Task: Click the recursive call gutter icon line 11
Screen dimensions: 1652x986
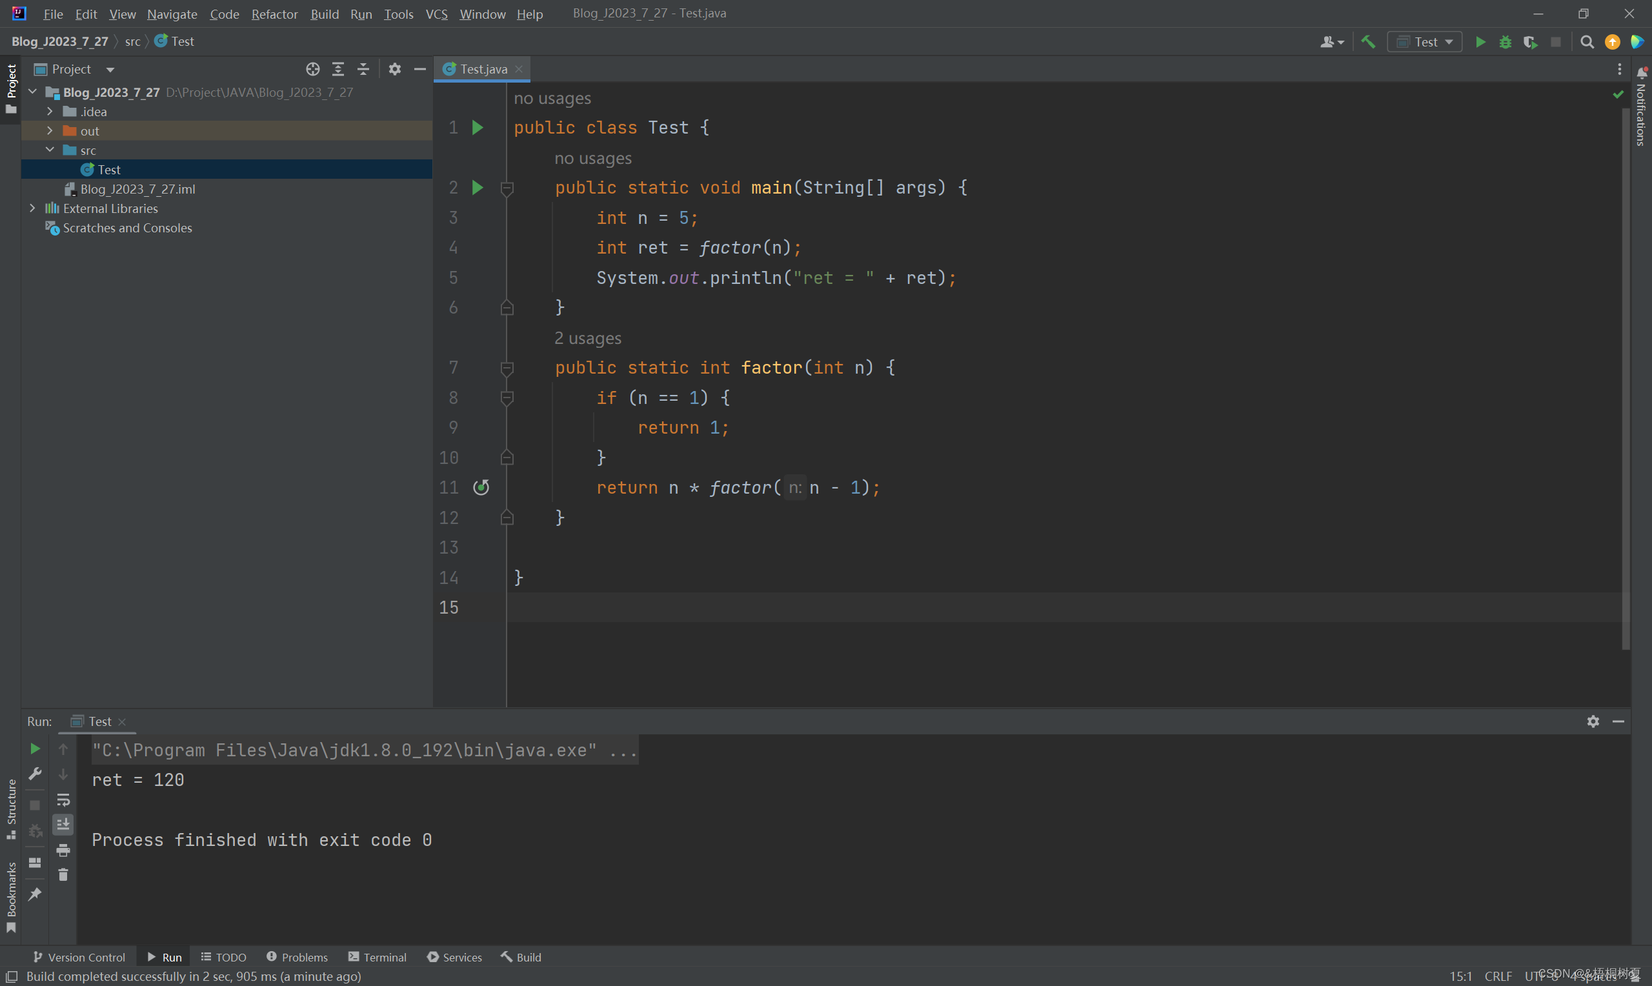Action: (481, 486)
